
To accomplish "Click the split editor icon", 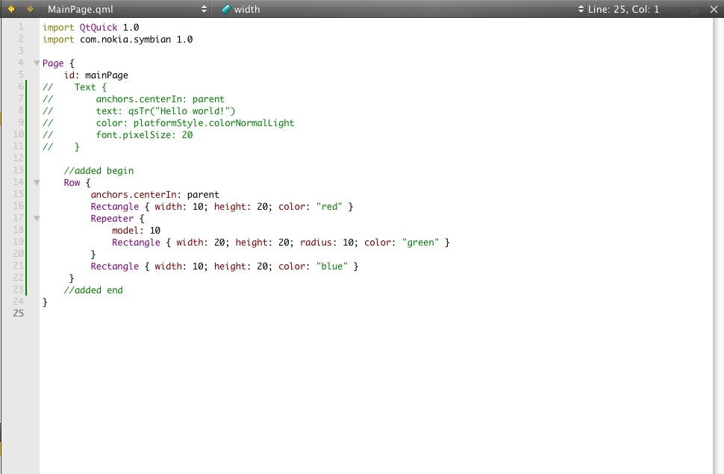I will 696,9.
